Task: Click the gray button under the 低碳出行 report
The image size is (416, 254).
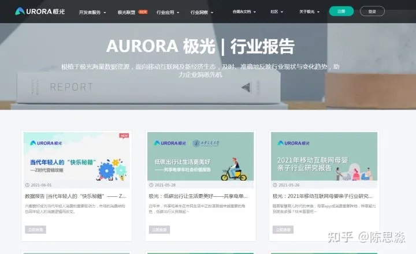Action: 159,230
